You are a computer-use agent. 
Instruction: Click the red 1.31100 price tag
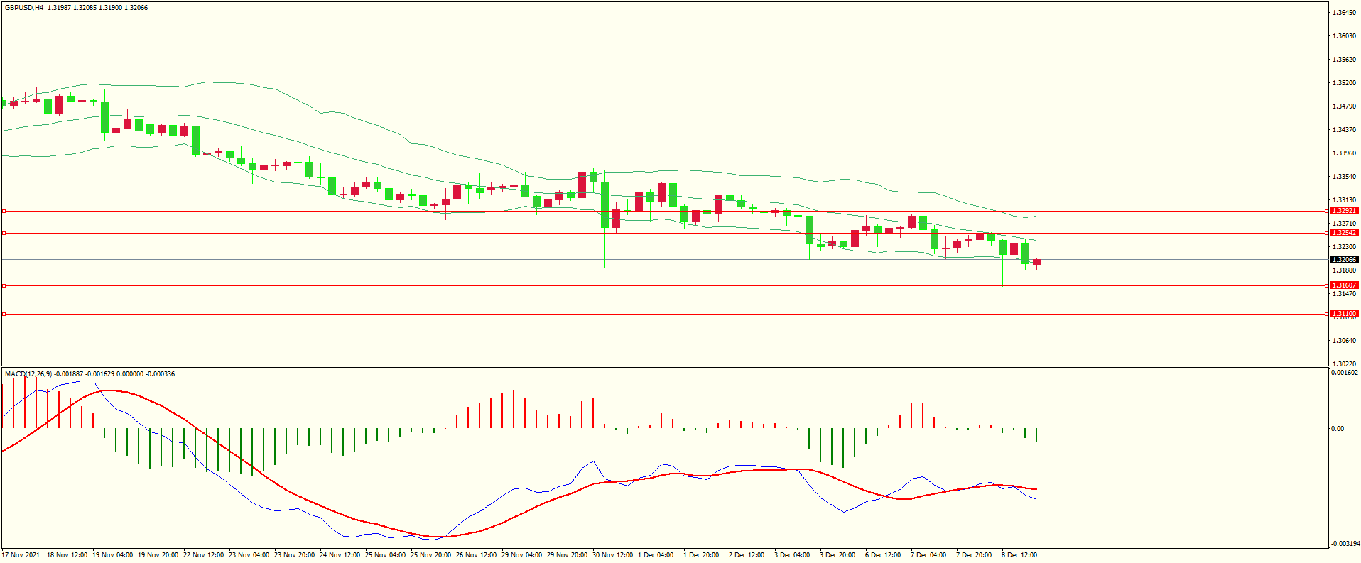[1343, 314]
